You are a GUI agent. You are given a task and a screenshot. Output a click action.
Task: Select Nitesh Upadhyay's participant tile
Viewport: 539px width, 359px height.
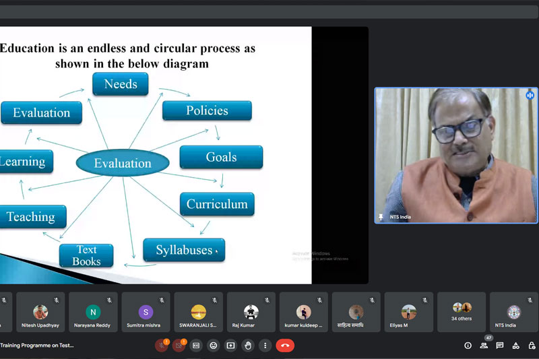[40, 312]
